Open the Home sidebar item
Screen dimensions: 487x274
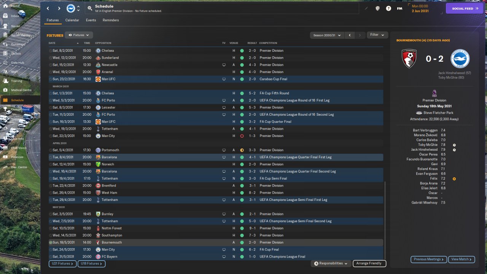[x=15, y=6]
